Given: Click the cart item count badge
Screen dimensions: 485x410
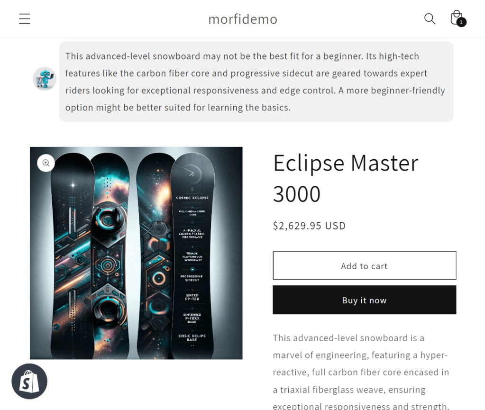Looking at the screenshot, I should point(461,22).
